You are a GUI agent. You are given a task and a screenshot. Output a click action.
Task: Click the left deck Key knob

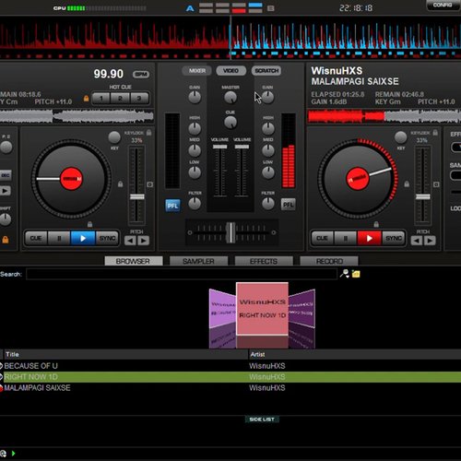click(114, 137)
